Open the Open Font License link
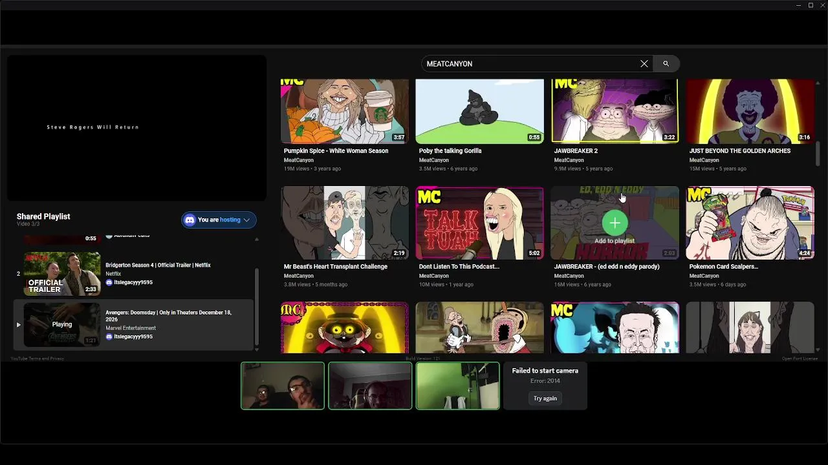Image resolution: width=828 pixels, height=465 pixels. pyautogui.click(x=800, y=358)
